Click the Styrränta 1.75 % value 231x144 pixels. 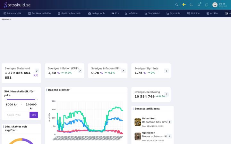pos(140,73)
